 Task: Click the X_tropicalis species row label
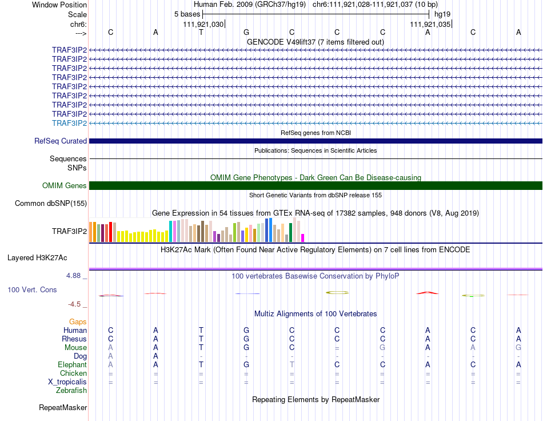click(x=67, y=382)
